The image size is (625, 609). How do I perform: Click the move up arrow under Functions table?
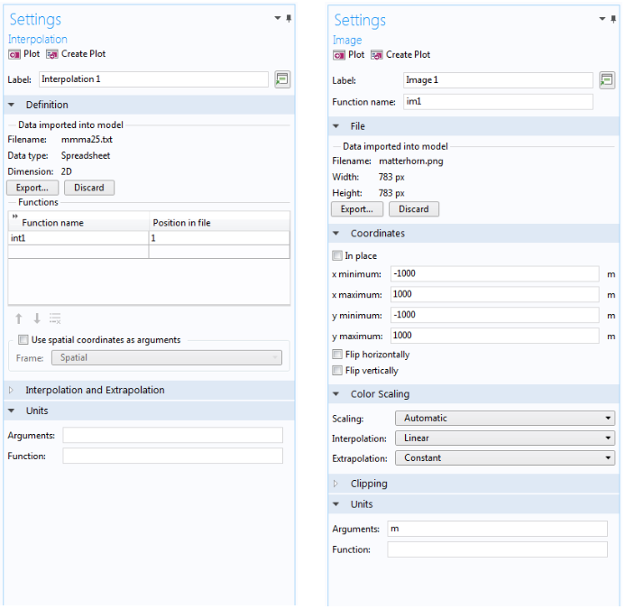18,318
